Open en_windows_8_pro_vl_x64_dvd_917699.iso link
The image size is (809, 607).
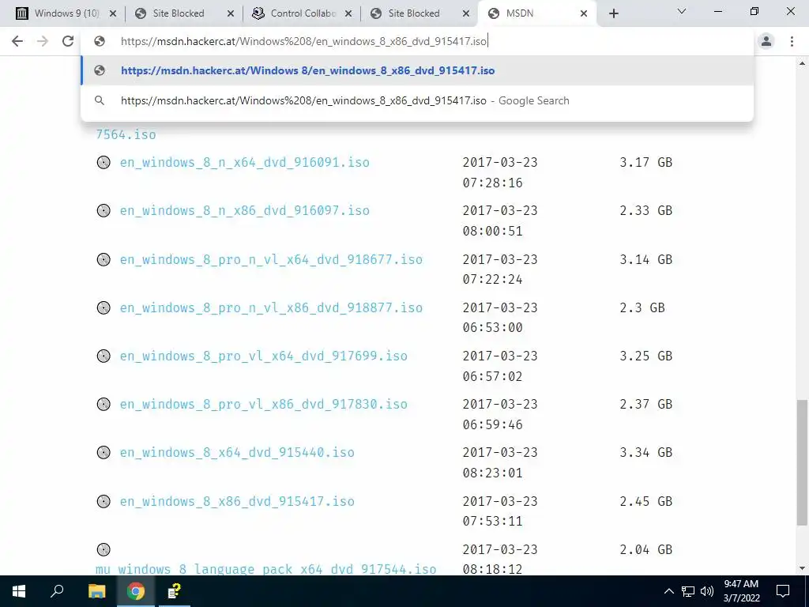tap(264, 356)
